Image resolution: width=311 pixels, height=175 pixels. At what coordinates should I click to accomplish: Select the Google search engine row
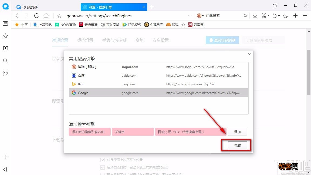pos(159,93)
